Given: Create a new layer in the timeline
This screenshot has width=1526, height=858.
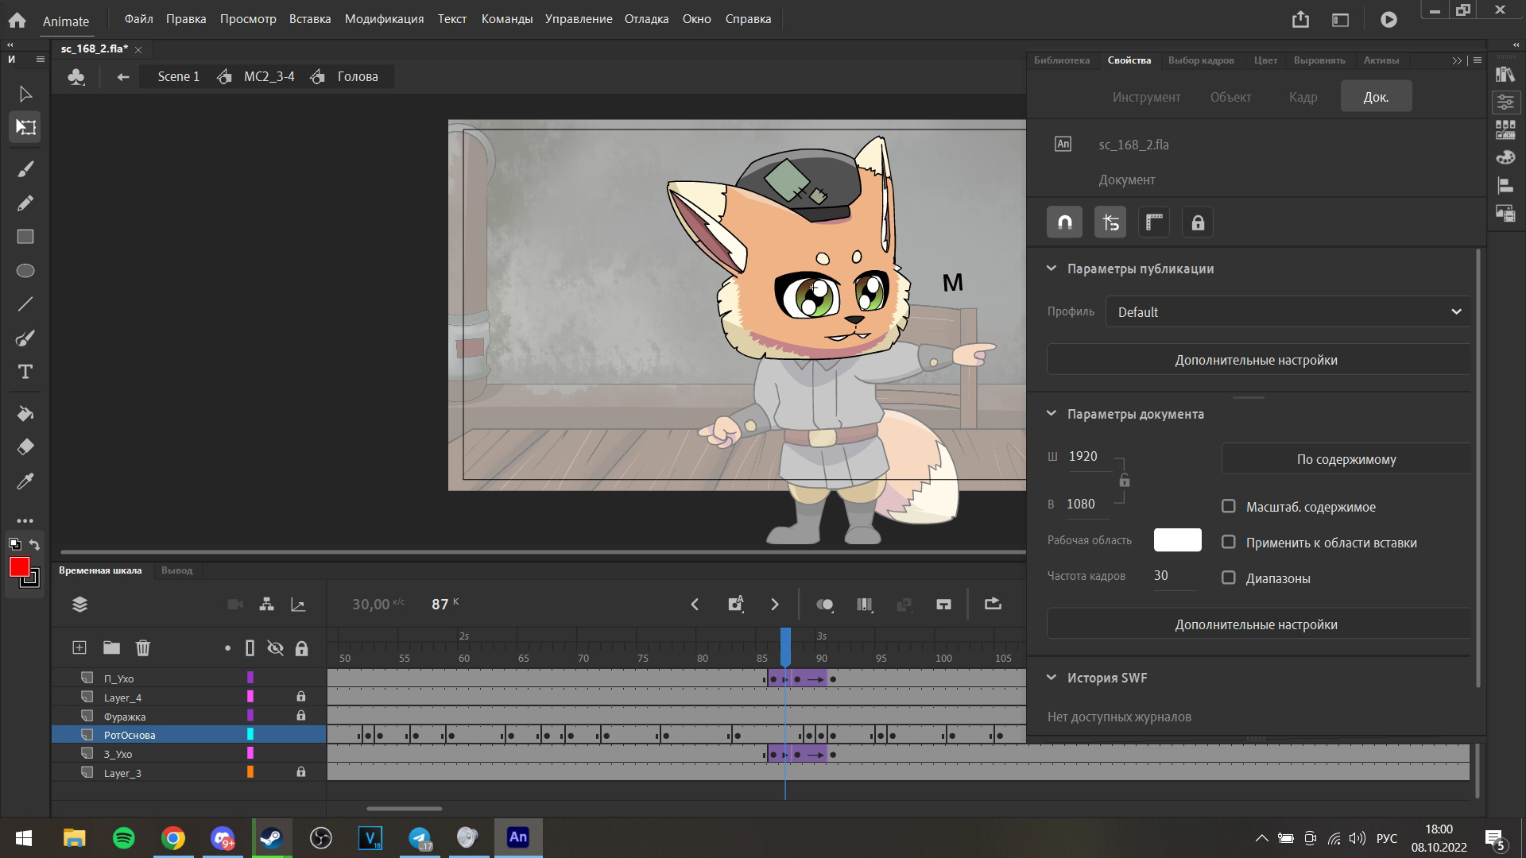Looking at the screenshot, I should pyautogui.click(x=79, y=647).
